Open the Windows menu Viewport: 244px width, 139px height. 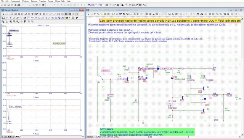click(x=26, y=1)
